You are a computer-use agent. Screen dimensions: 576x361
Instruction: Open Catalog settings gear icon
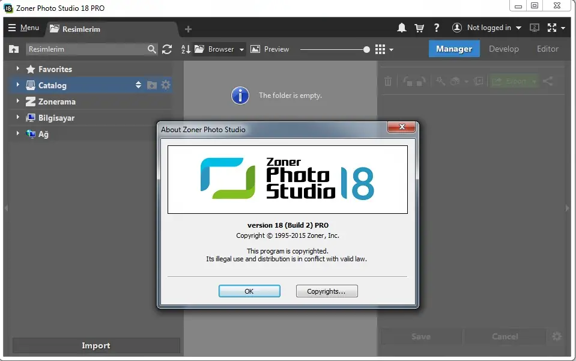click(x=166, y=85)
